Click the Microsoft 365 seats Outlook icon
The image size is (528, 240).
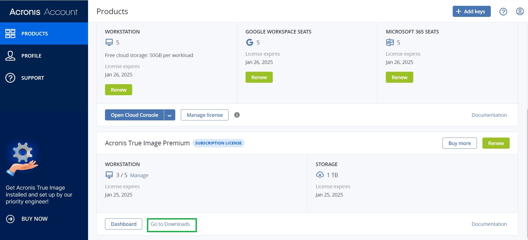(390, 42)
